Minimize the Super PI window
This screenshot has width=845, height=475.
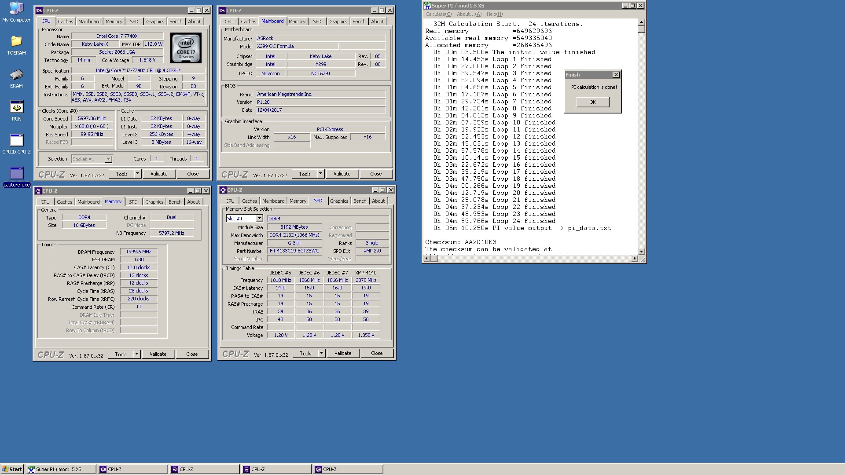coord(625,6)
